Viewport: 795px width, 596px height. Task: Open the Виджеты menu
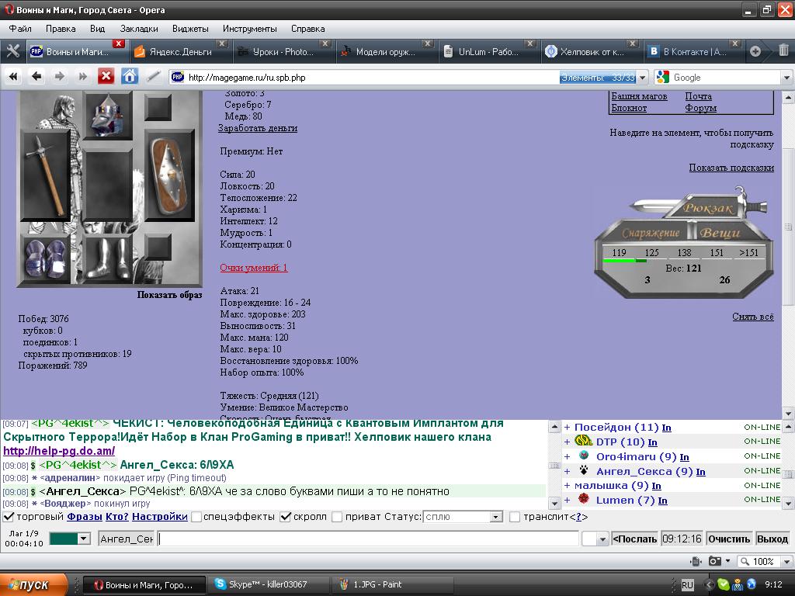[190, 29]
